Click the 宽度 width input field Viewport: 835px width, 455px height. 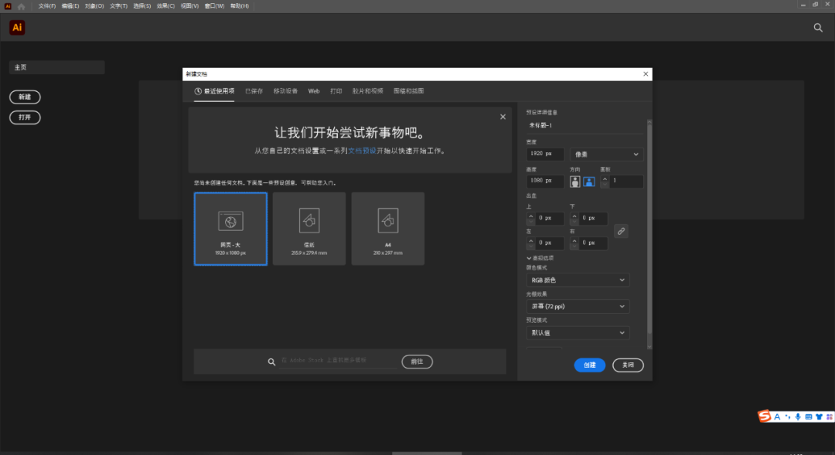[545, 154]
